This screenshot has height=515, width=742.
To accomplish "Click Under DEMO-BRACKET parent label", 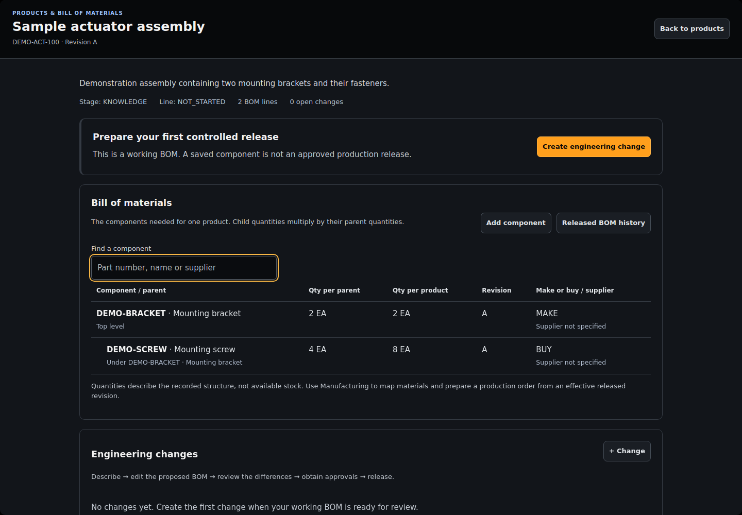I will [174, 363].
